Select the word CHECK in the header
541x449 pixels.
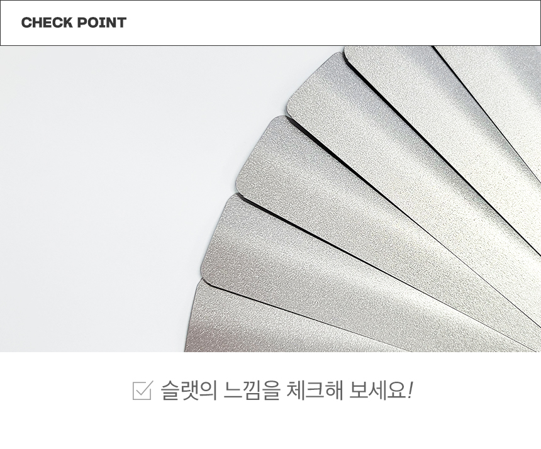pyautogui.click(x=47, y=23)
